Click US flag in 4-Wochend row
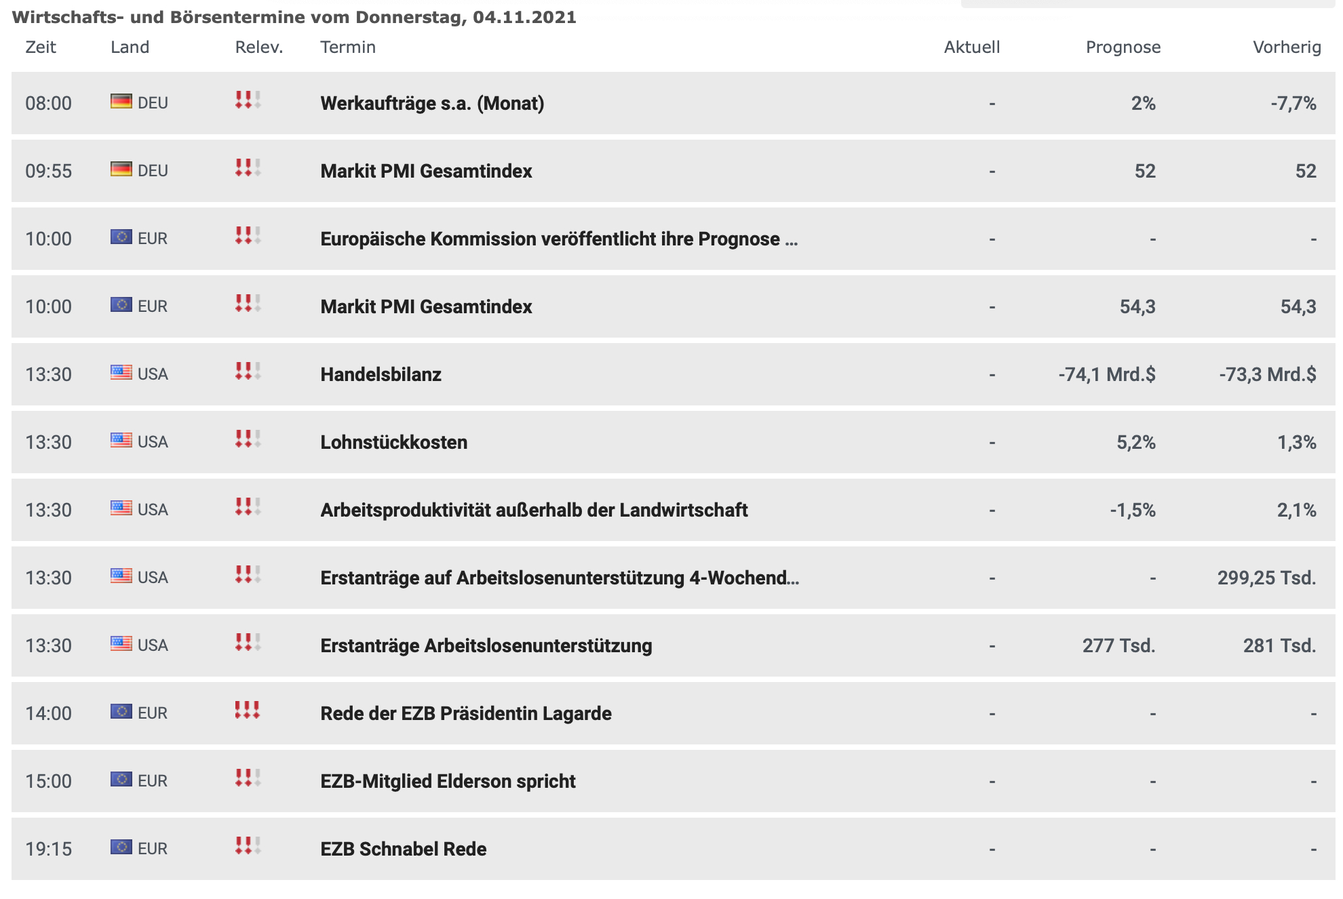This screenshot has height=899, width=1343. (x=121, y=576)
